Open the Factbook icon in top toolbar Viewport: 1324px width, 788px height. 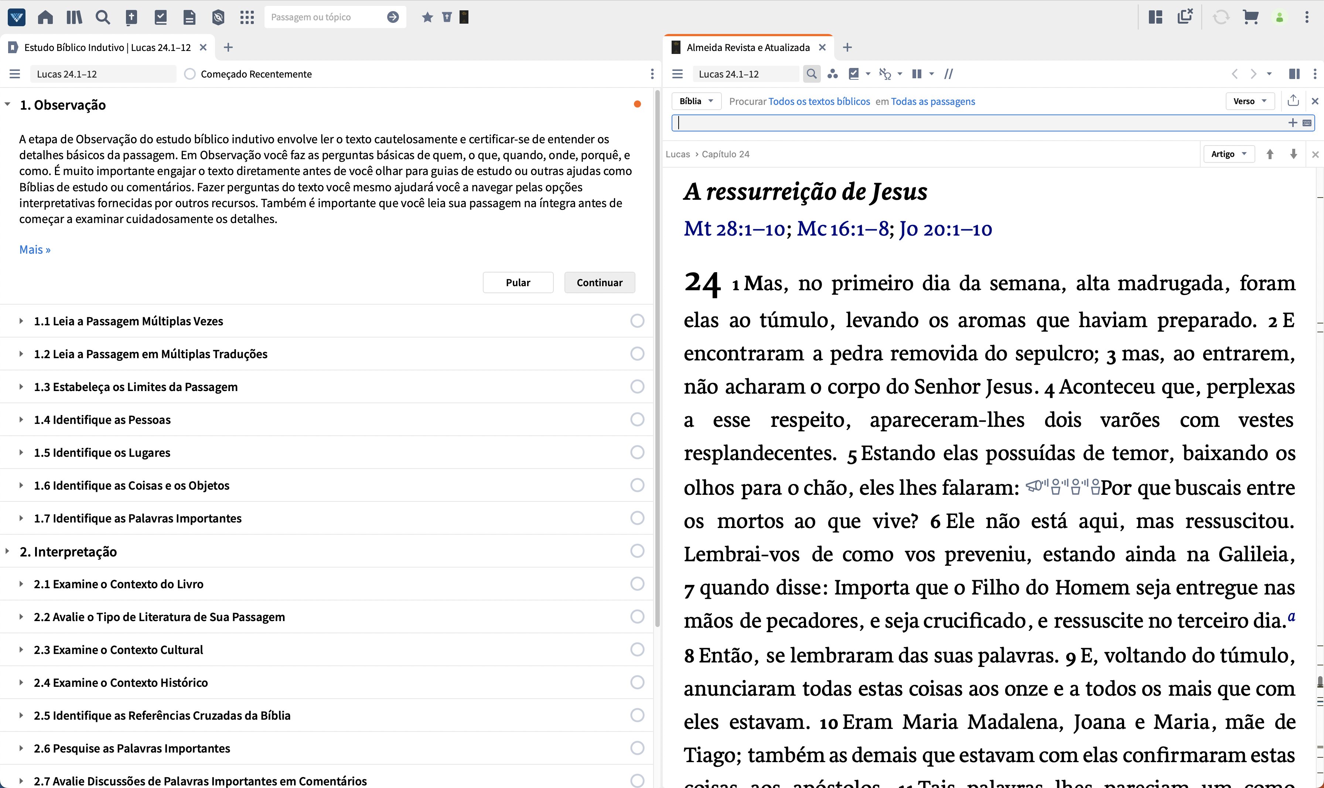[x=131, y=17]
